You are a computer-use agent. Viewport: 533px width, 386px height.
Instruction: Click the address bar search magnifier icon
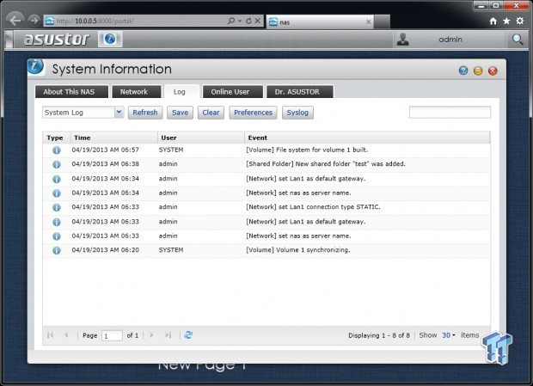[231, 21]
